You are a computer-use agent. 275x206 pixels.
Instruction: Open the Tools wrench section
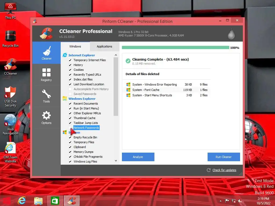pos(46,96)
